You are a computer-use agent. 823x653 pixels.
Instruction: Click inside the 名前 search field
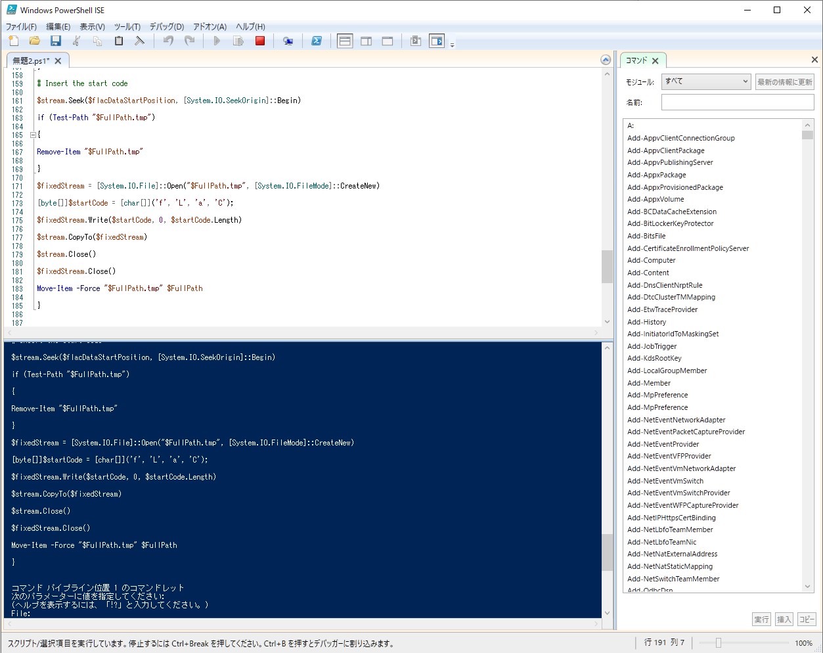pyautogui.click(x=737, y=102)
